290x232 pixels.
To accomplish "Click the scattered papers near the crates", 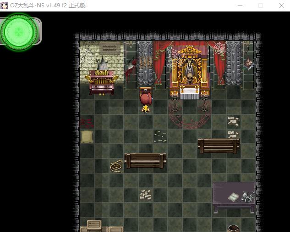I will tap(146, 195).
